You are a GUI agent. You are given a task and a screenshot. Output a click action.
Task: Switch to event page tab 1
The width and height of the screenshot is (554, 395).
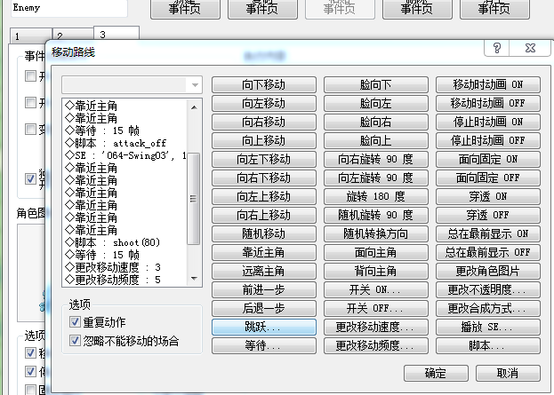31,36
